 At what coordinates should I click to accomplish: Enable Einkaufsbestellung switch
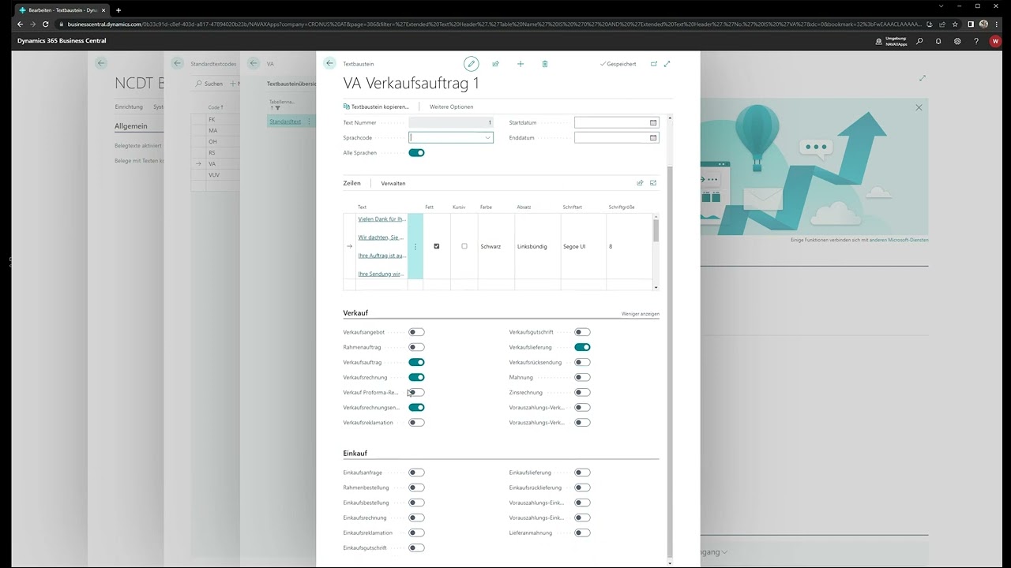pyautogui.click(x=416, y=503)
